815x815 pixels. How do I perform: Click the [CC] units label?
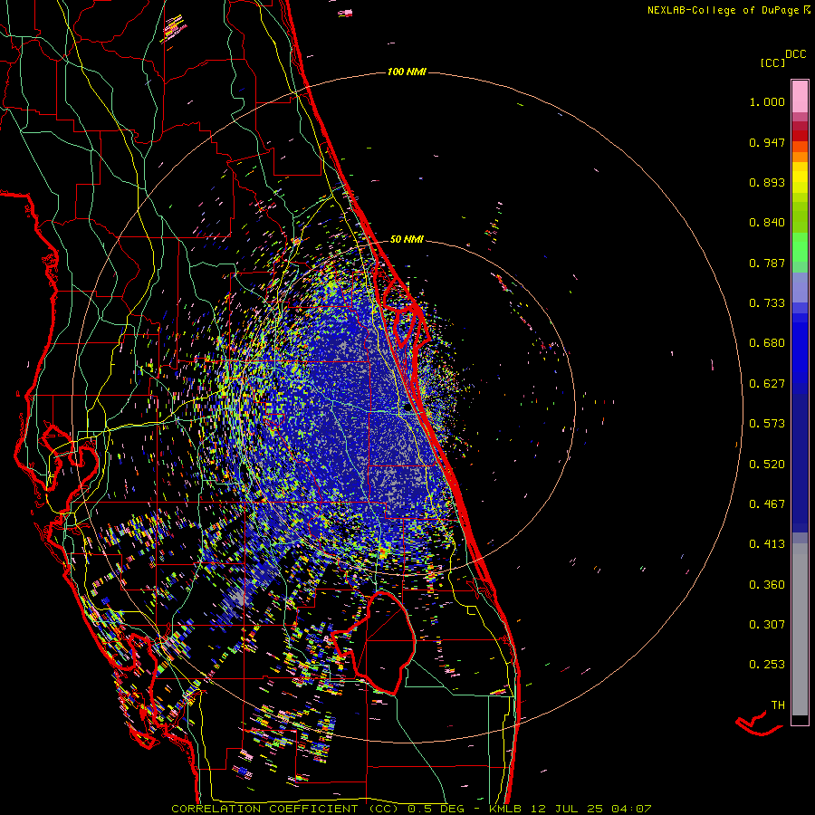(772, 62)
